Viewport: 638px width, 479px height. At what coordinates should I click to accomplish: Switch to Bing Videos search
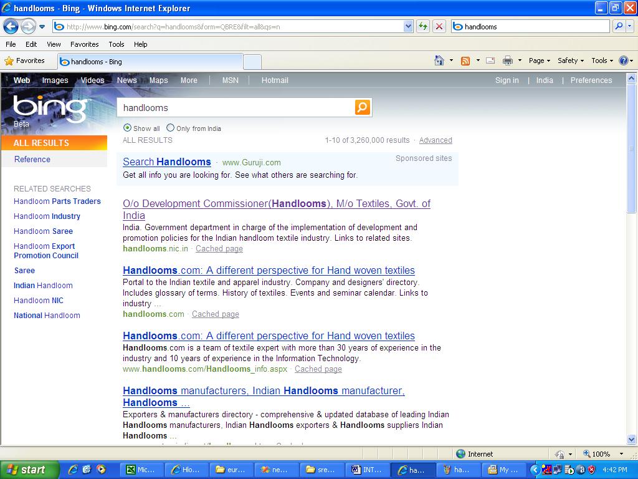click(x=92, y=80)
